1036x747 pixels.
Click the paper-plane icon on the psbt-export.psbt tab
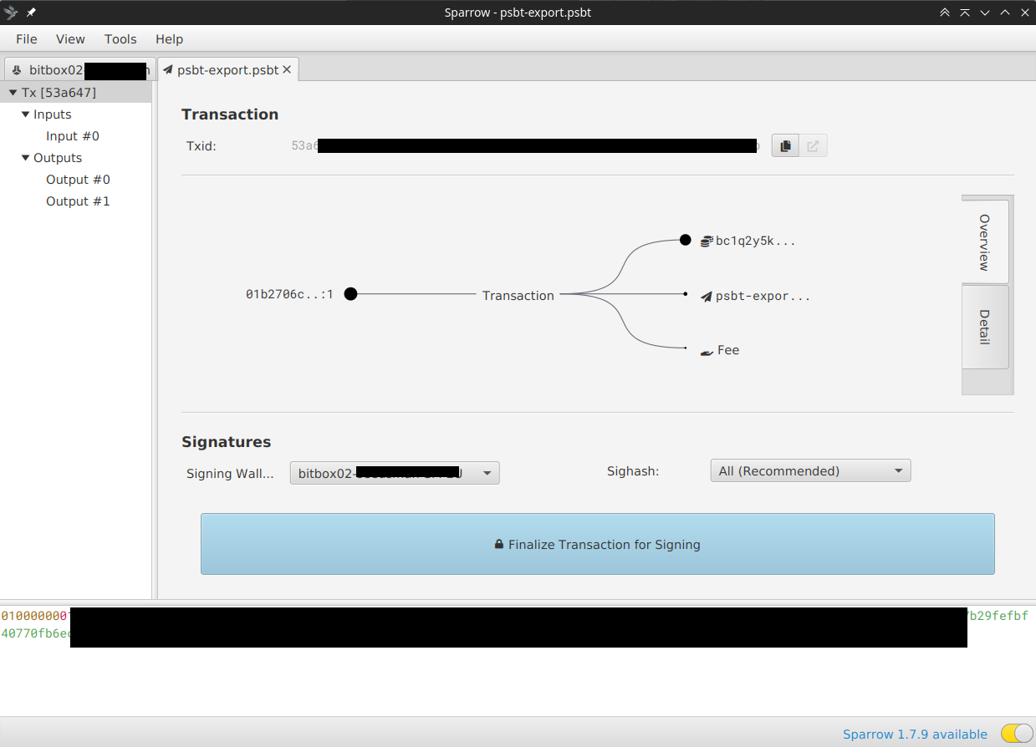[x=167, y=69]
